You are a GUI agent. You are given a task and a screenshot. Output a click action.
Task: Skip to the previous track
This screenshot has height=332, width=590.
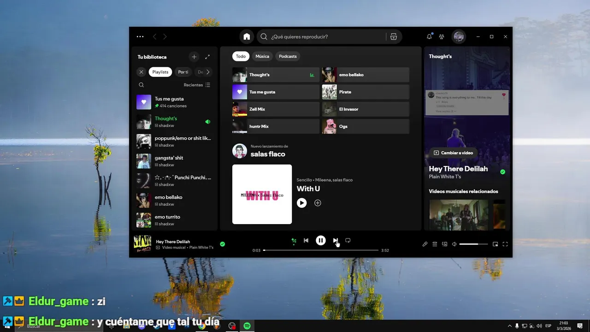[306, 240]
